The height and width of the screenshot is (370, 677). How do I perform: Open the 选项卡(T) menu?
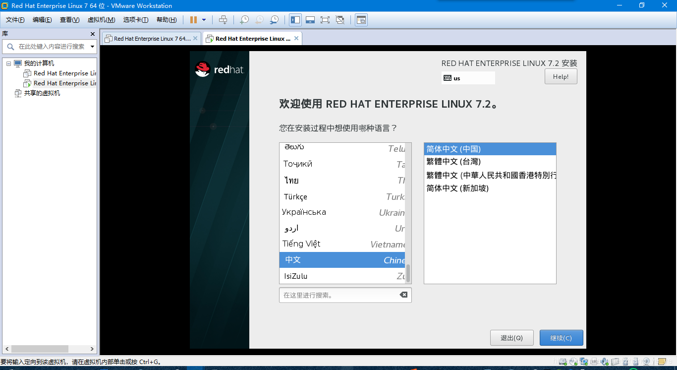(136, 20)
